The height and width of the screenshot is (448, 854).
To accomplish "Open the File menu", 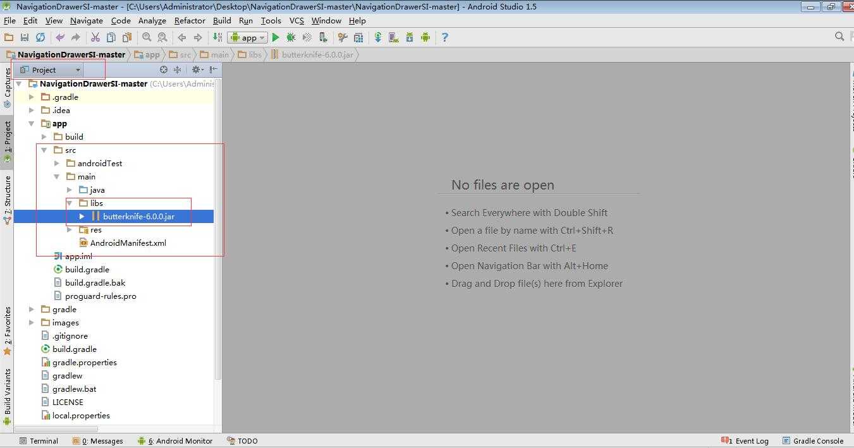I will [9, 20].
